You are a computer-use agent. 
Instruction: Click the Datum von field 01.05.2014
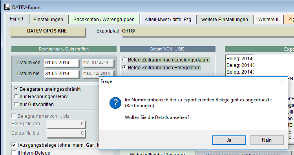point(61,63)
